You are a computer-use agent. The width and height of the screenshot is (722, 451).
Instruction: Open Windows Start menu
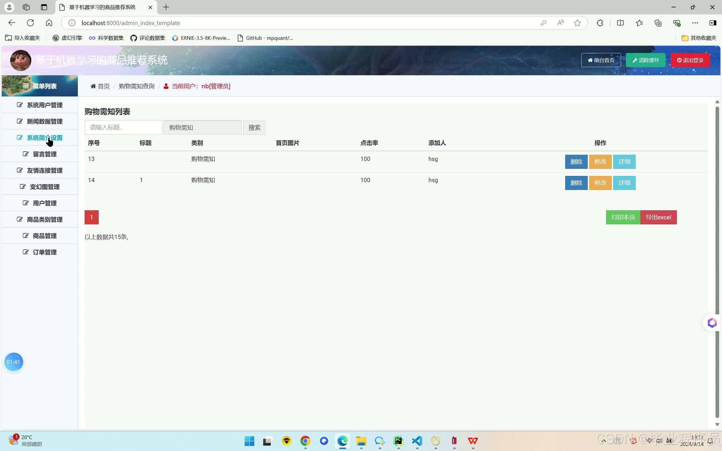(249, 441)
